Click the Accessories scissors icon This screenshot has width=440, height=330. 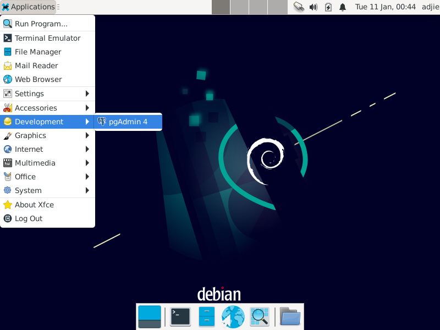8,108
